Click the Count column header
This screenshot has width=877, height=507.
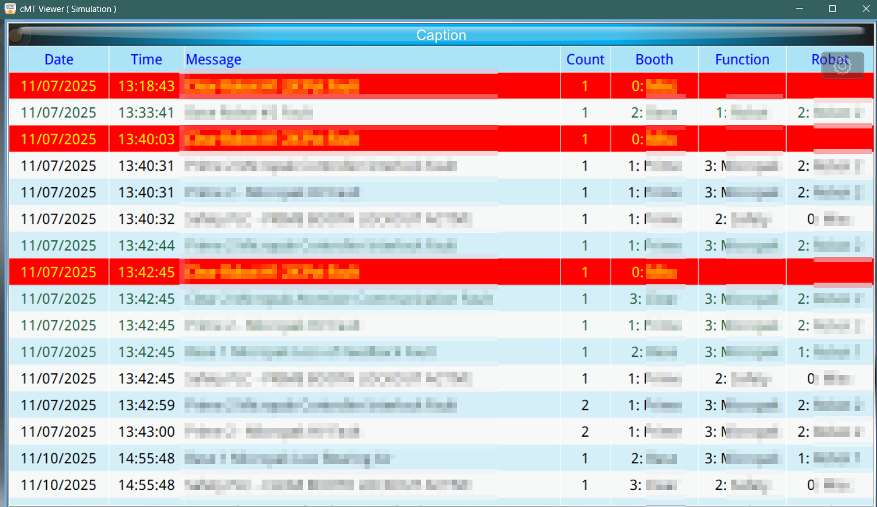click(585, 59)
